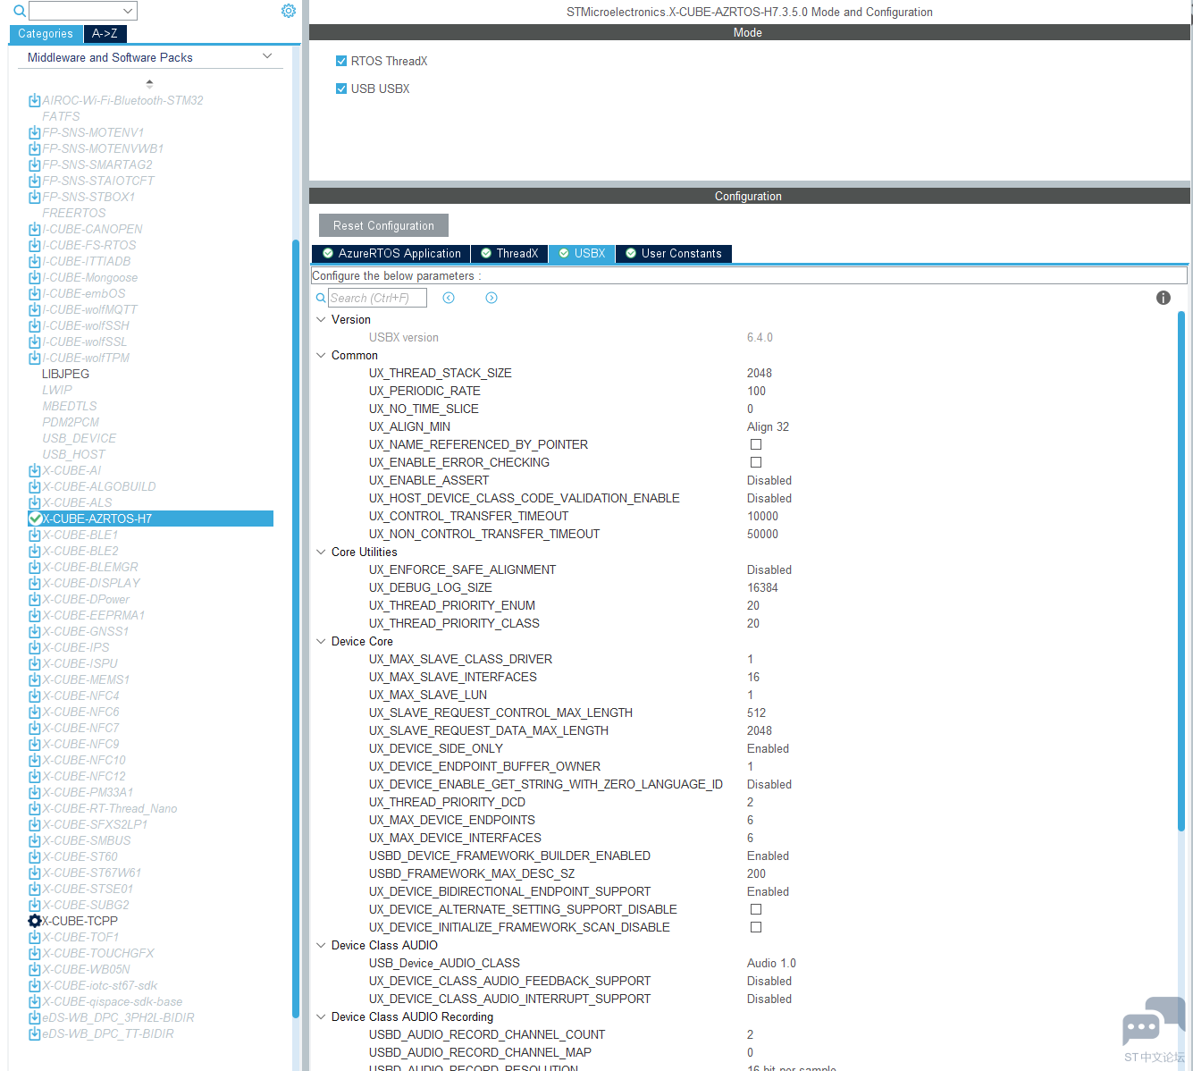This screenshot has height=1071, width=1193.
Task: Click the parameters list vertical scrollbar
Action: [x=1181, y=572]
